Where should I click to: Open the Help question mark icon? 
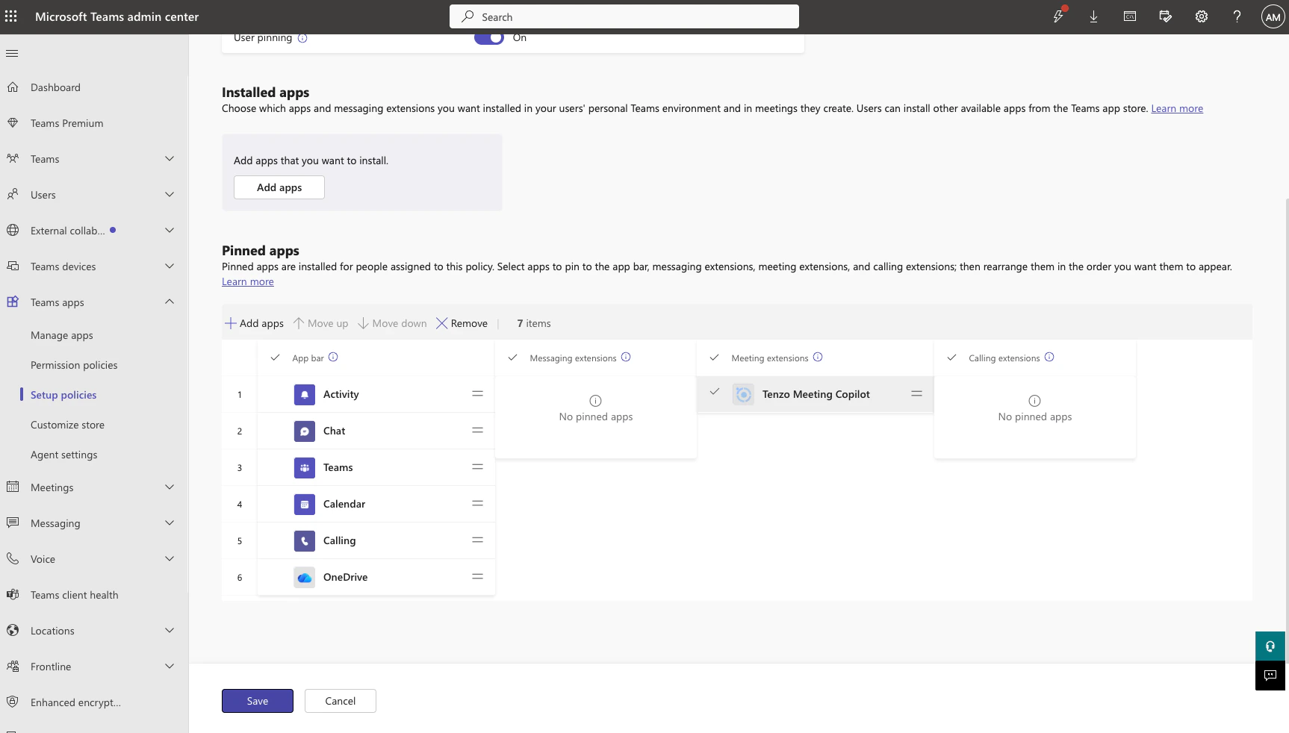[1237, 16]
